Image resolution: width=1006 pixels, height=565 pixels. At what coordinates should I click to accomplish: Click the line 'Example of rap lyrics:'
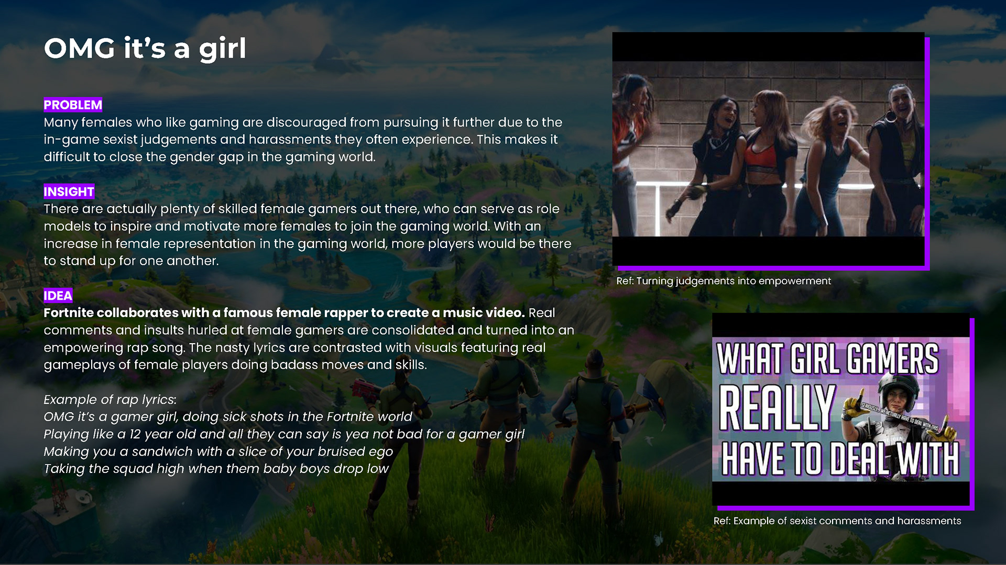click(110, 400)
